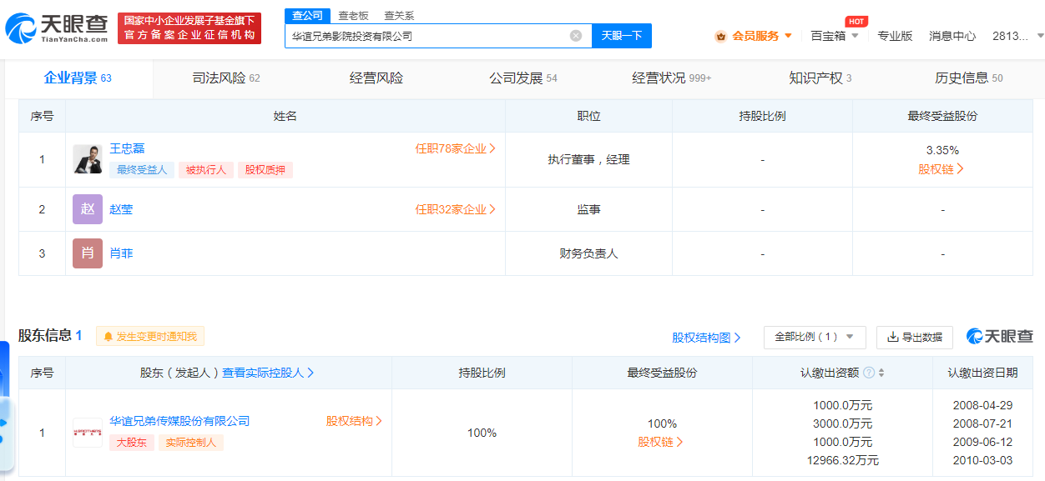The image size is (1045, 481).
Task: Click 导出数据 export button
Action: [x=915, y=337]
